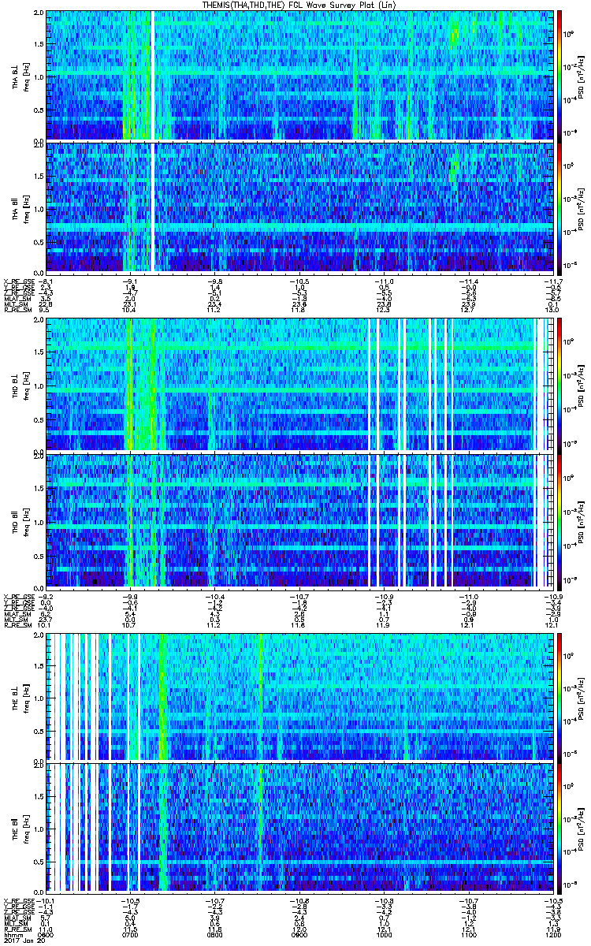Click the 1000 time tick label
591x946 pixels.
385,934
